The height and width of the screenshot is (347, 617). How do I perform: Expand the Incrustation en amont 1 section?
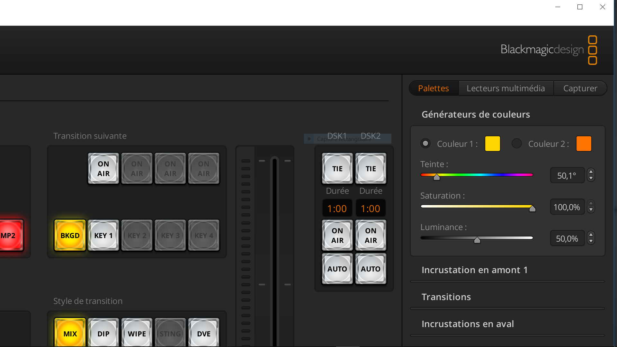[475, 270]
